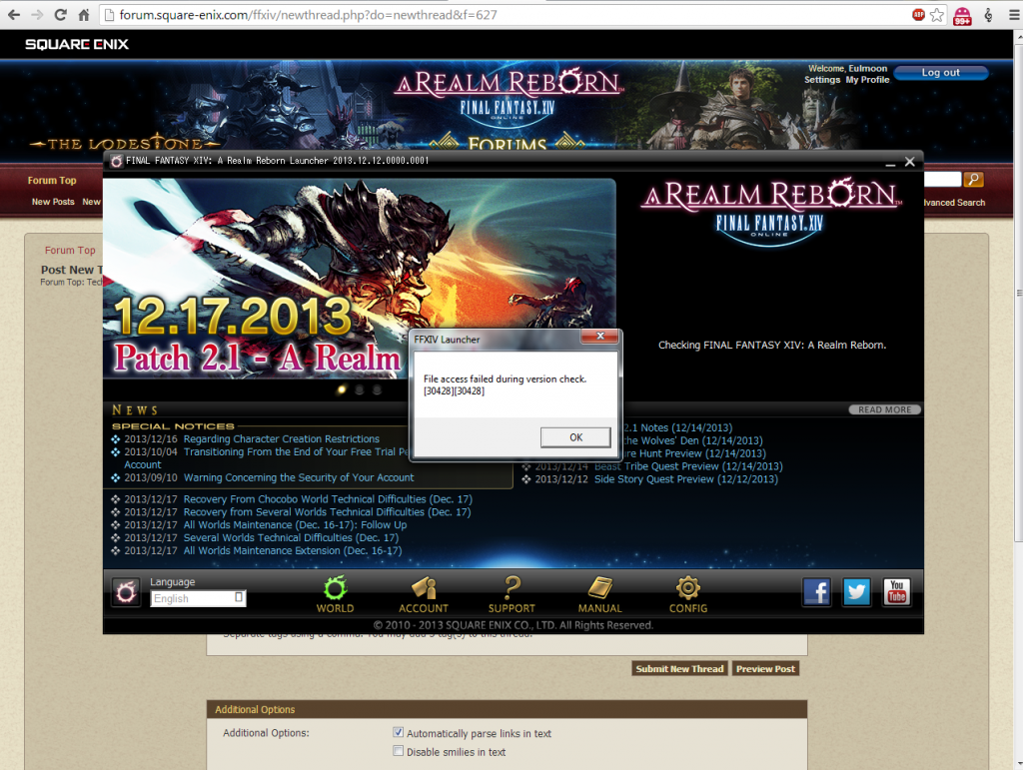This screenshot has width=1023, height=770.
Task: Close the FFXIV launcher window
Action: click(x=910, y=162)
